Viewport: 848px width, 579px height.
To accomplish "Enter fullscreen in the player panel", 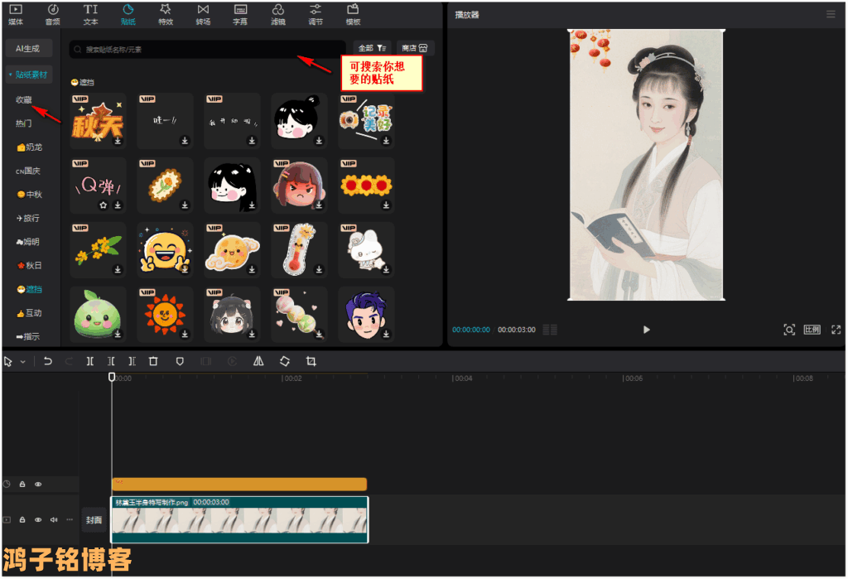I will coord(836,330).
